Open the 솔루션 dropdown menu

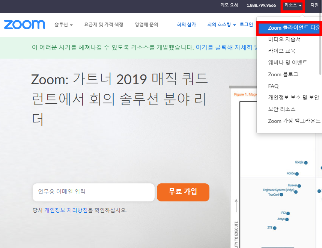point(63,25)
